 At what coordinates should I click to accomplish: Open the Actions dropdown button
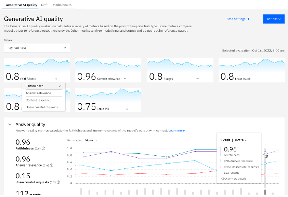(x=274, y=19)
